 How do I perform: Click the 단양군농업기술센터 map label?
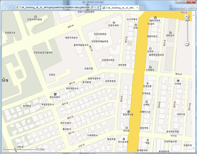(x=43, y=52)
